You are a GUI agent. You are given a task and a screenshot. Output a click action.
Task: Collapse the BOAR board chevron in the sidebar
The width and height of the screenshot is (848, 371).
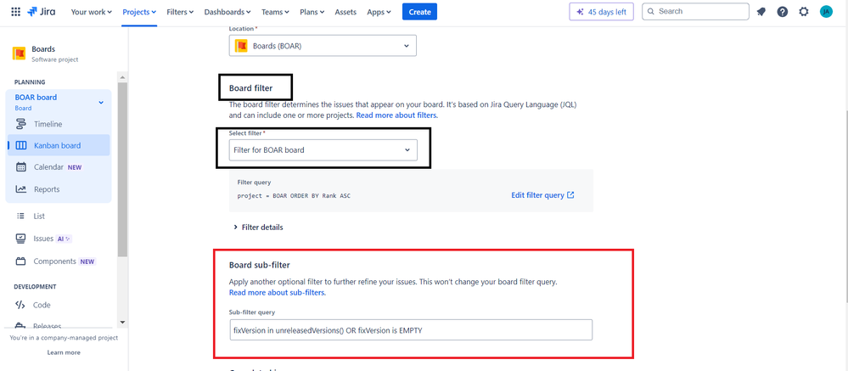click(x=101, y=102)
